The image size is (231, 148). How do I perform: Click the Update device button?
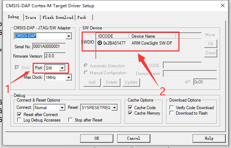coord(131,82)
